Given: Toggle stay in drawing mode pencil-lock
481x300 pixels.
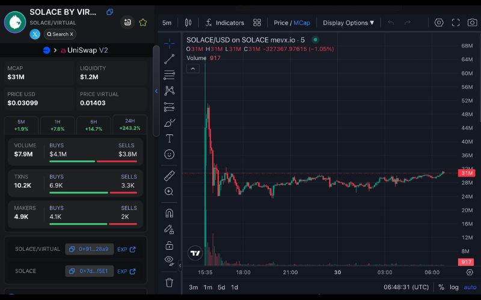Looking at the screenshot, I should (x=170, y=229).
